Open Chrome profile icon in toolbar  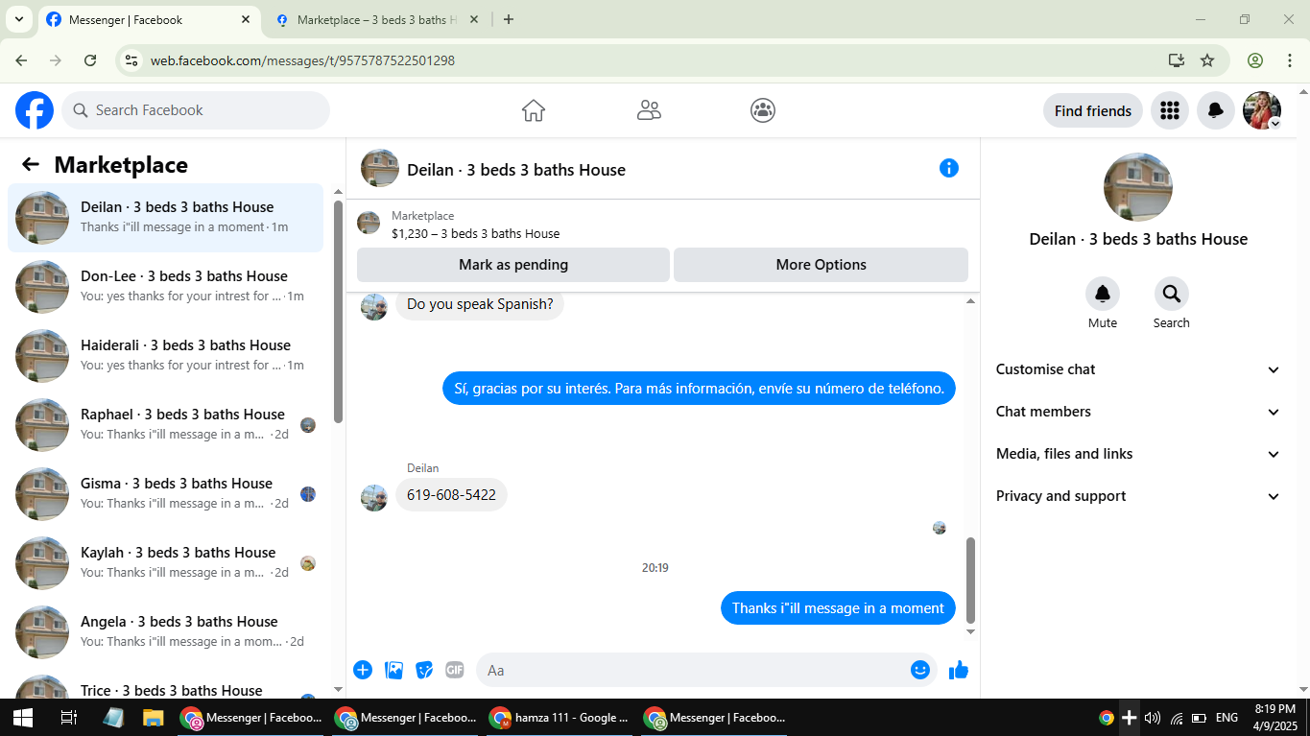pos(1255,60)
